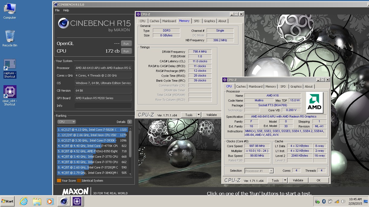This screenshot has height=207, width=369.
Task: Click the Ranking list vertical scrollbar
Action: tap(130, 151)
